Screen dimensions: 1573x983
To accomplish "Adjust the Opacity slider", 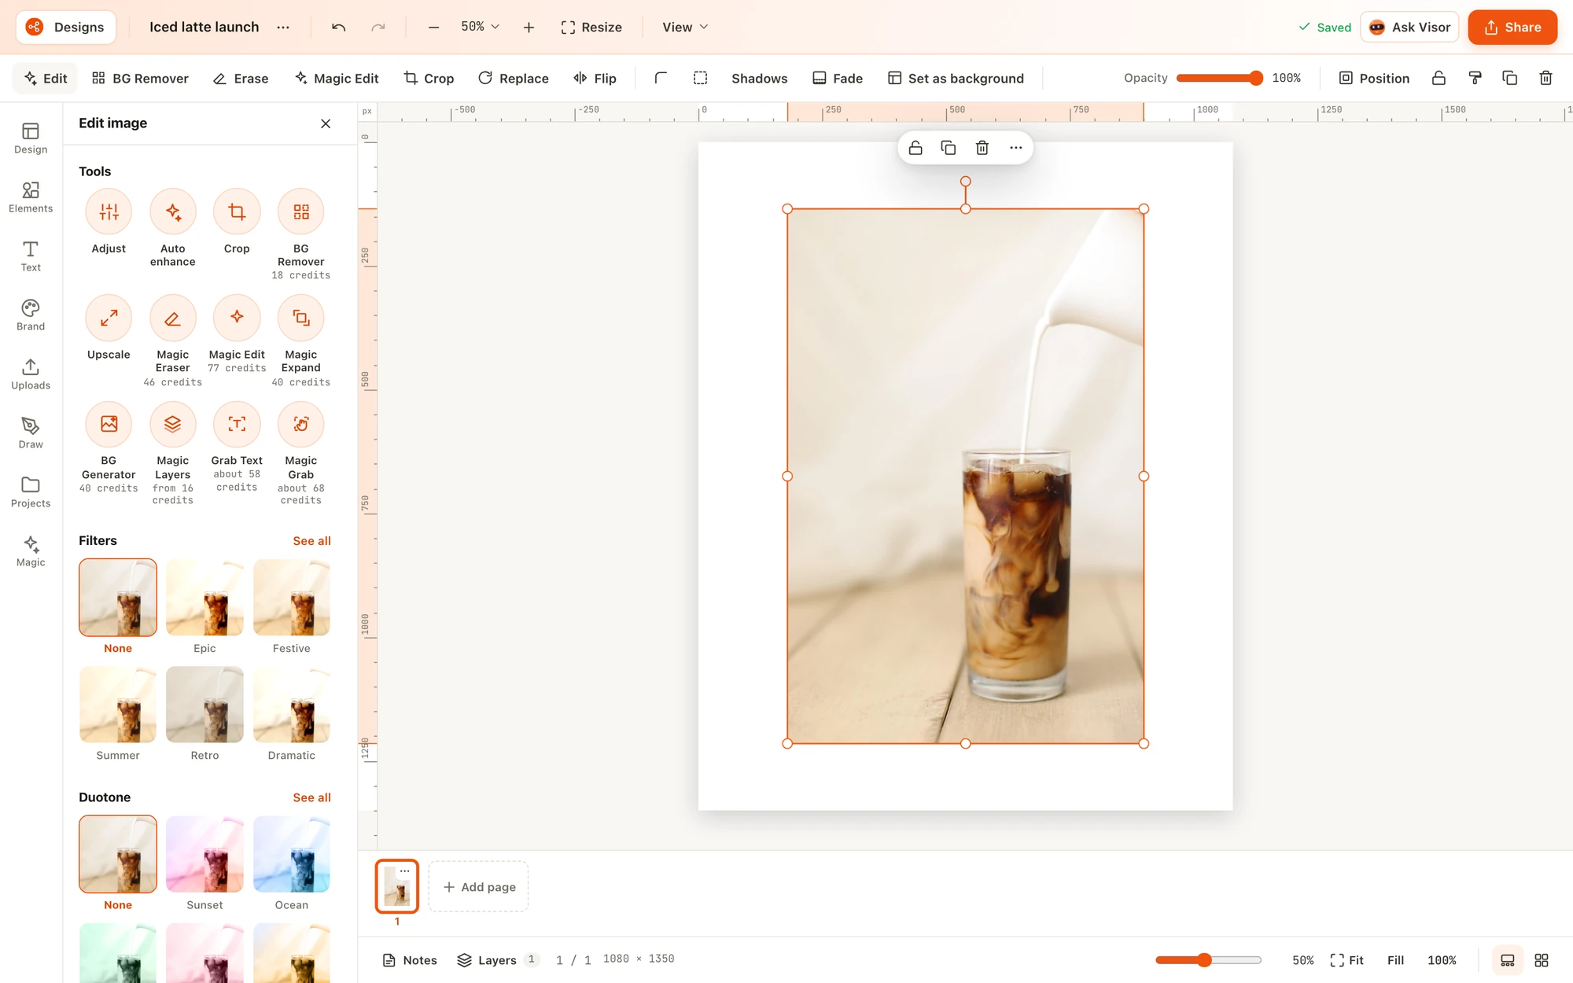I will tap(1219, 78).
